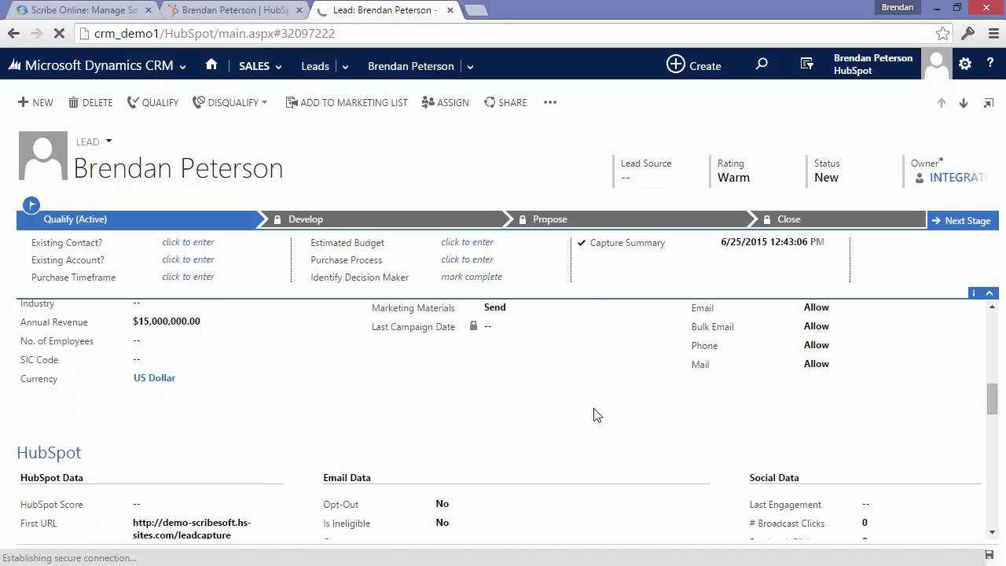The width and height of the screenshot is (1006, 566).
Task: Click the Warm rating value
Action: pyautogui.click(x=733, y=178)
